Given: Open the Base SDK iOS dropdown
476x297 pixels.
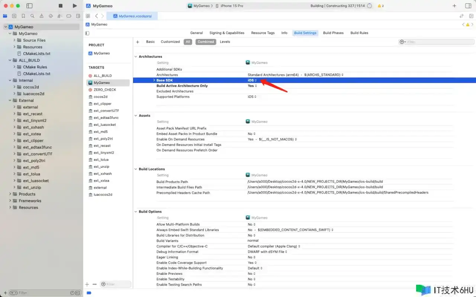Looking at the screenshot, I should point(253,81).
